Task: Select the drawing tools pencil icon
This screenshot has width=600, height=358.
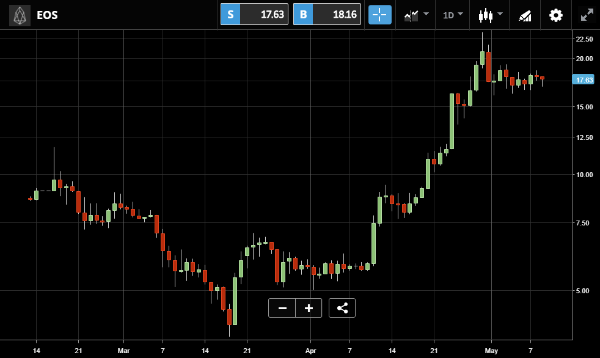Action: (525, 16)
